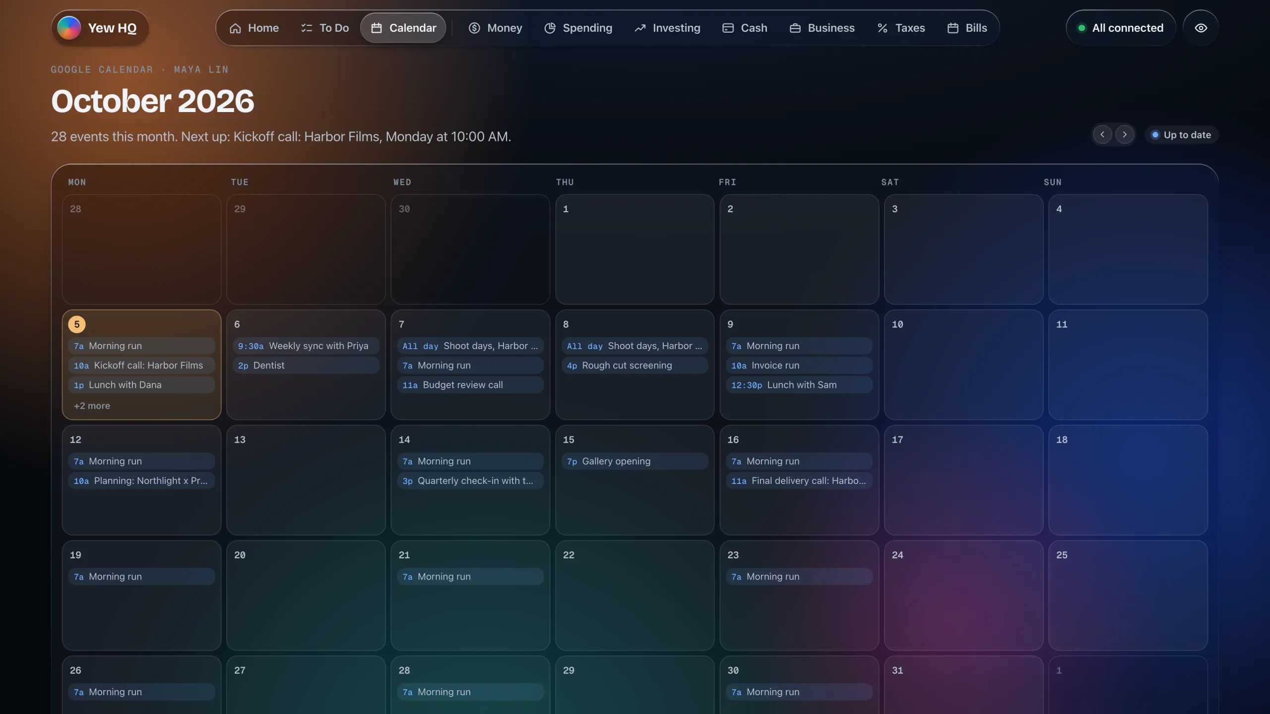Viewport: 1270px width, 714px height.
Task: Select the day cell for the 1st
Action: pos(635,249)
